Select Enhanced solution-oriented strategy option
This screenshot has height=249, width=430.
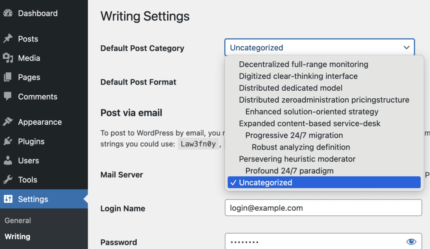coord(324,112)
